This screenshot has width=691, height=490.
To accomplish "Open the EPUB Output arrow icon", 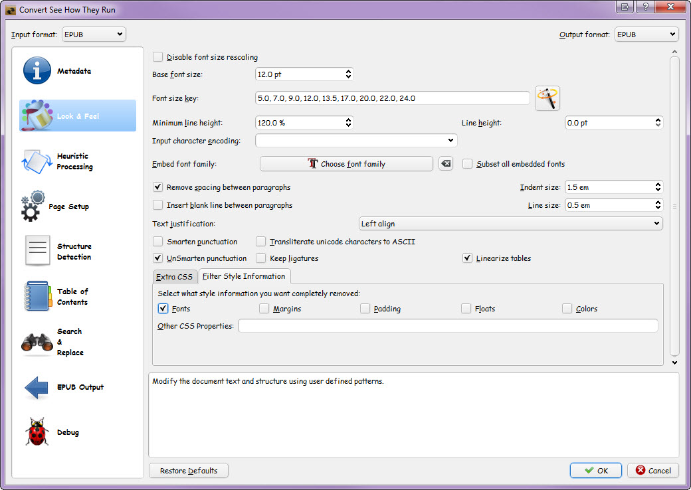I will [x=37, y=388].
